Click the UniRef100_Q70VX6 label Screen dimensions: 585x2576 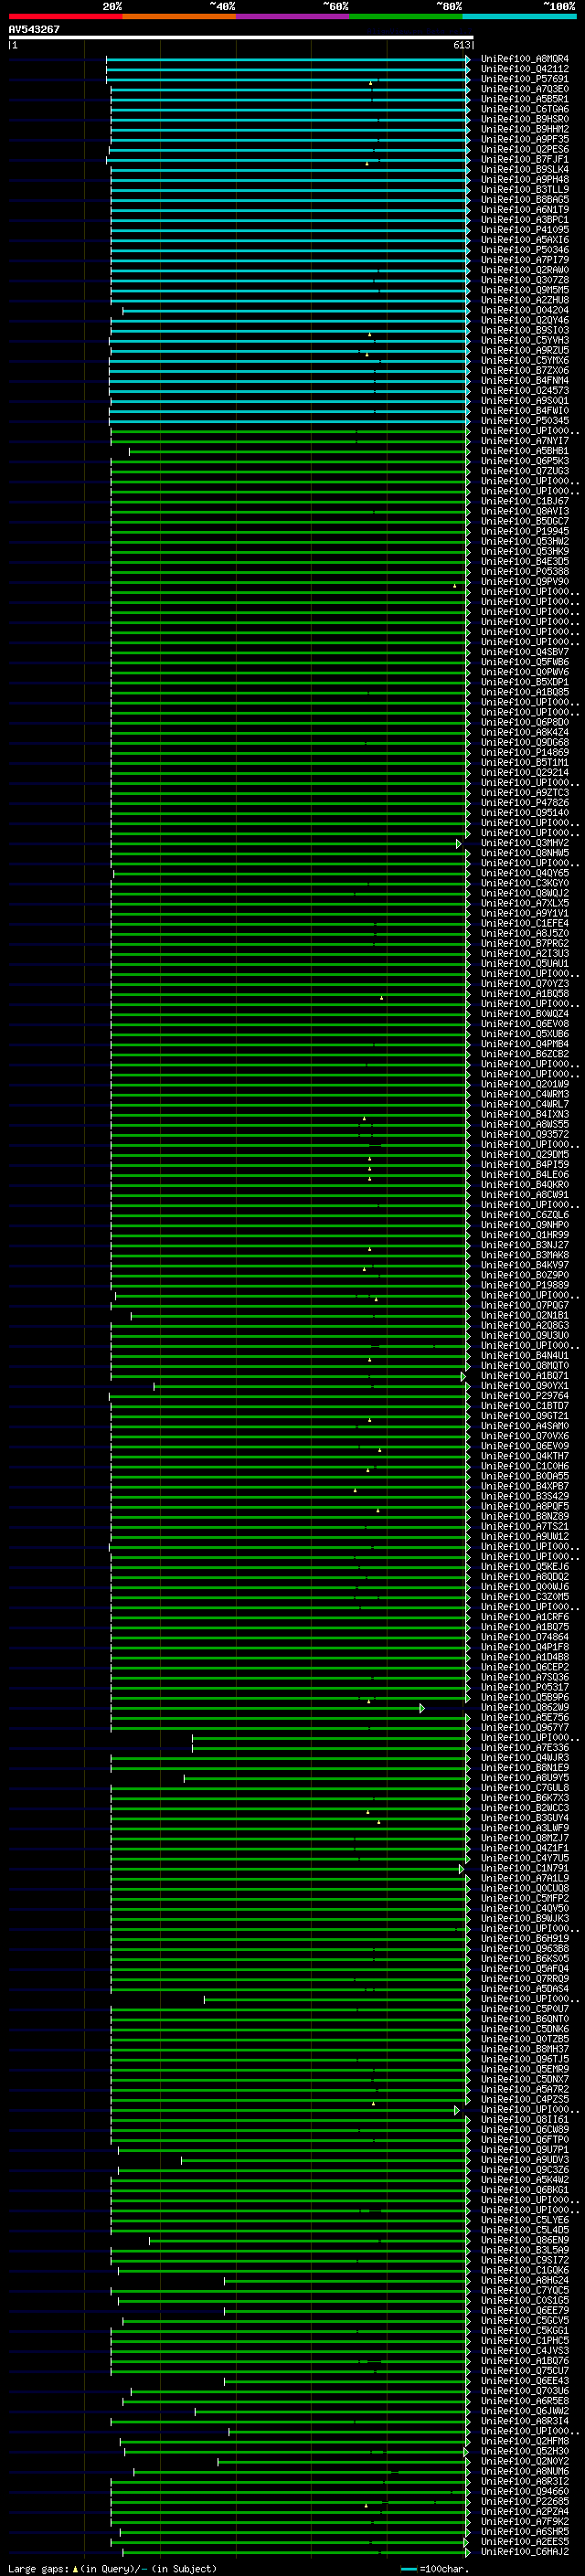click(x=524, y=1436)
